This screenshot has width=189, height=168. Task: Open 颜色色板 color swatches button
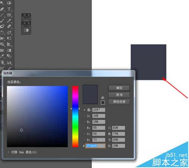point(119,102)
